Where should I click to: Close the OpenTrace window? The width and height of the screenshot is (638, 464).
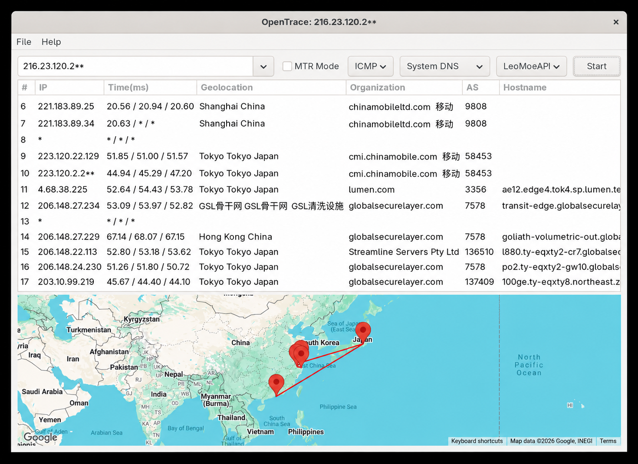point(616,22)
